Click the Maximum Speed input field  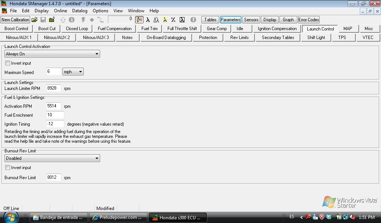pos(54,72)
